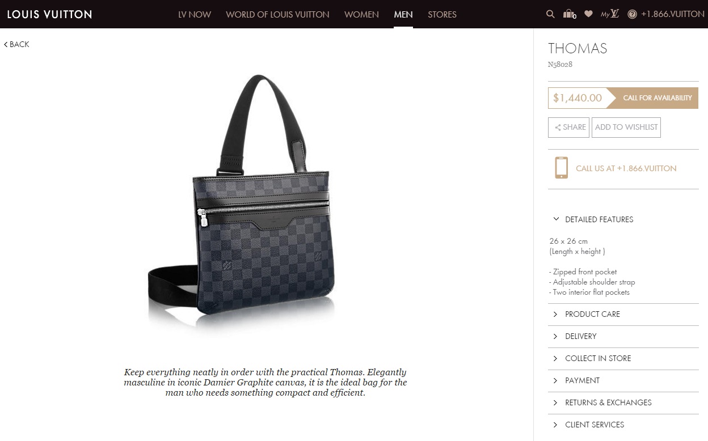Share the Thomas bag
Viewport: 708px width, 441px height.
pyautogui.click(x=569, y=127)
